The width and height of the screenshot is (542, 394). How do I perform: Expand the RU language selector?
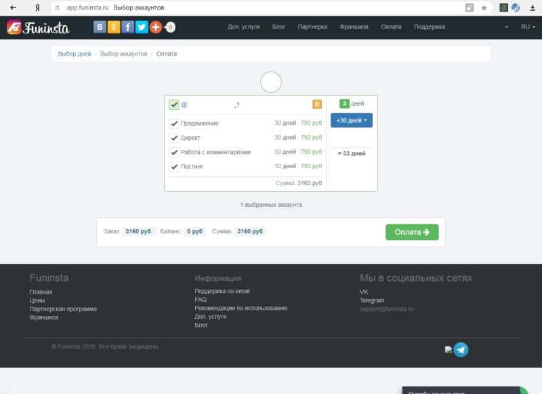tap(527, 27)
